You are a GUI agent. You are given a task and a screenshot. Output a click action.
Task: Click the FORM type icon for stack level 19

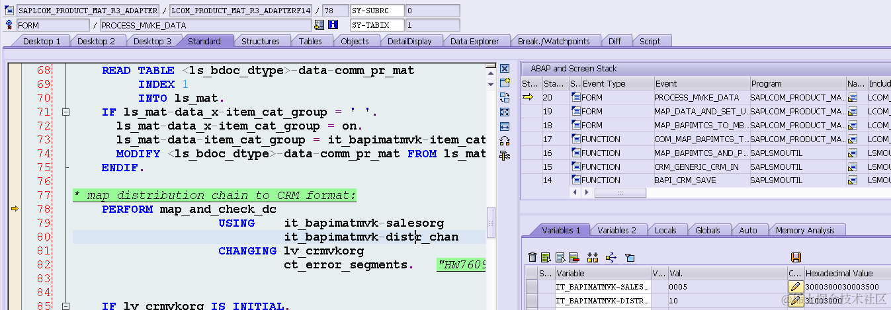point(575,112)
